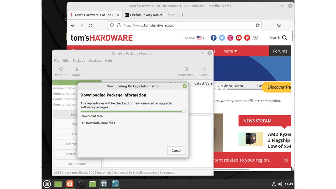Click the clock showing 14:49

289,184
